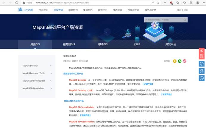
Task: Click the login link at top right
Action: 179,10
